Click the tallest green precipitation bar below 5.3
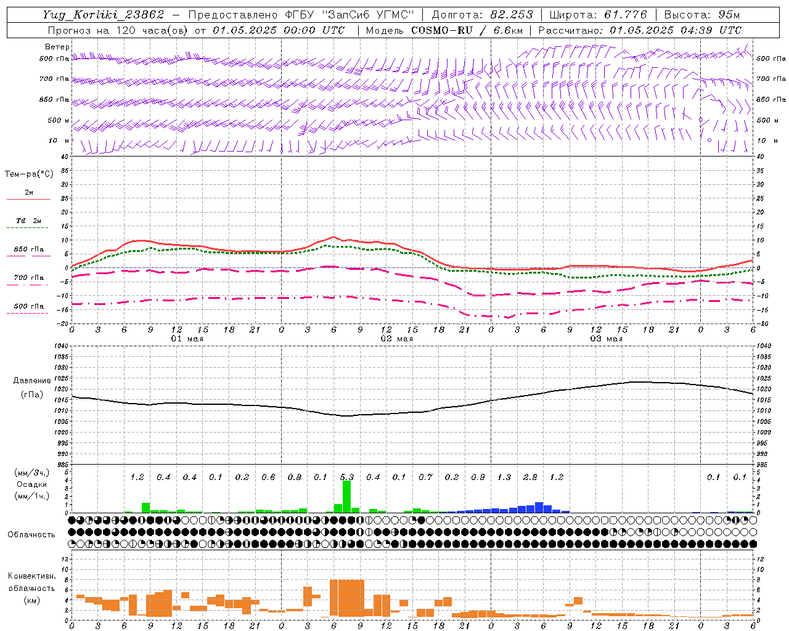Viewport: 789px width, 631px height. (x=346, y=497)
